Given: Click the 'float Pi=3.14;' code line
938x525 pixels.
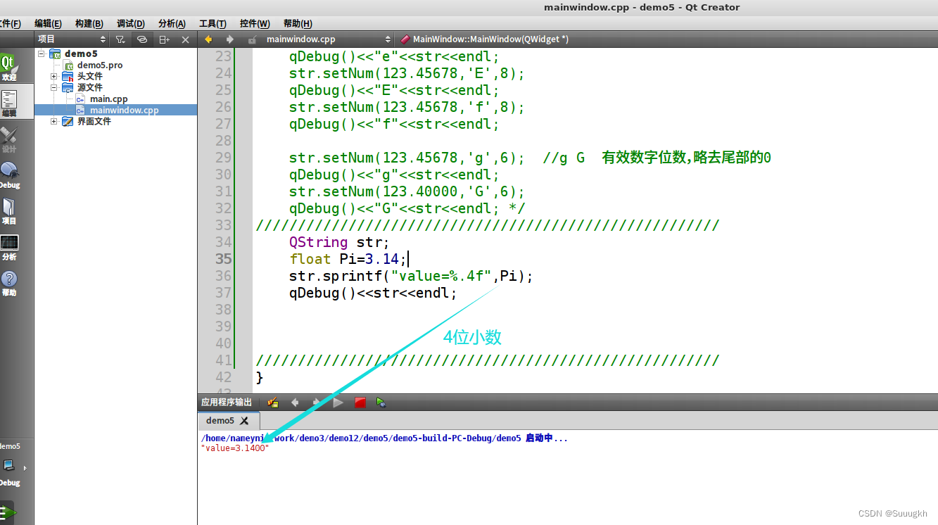Looking at the screenshot, I should click(348, 259).
